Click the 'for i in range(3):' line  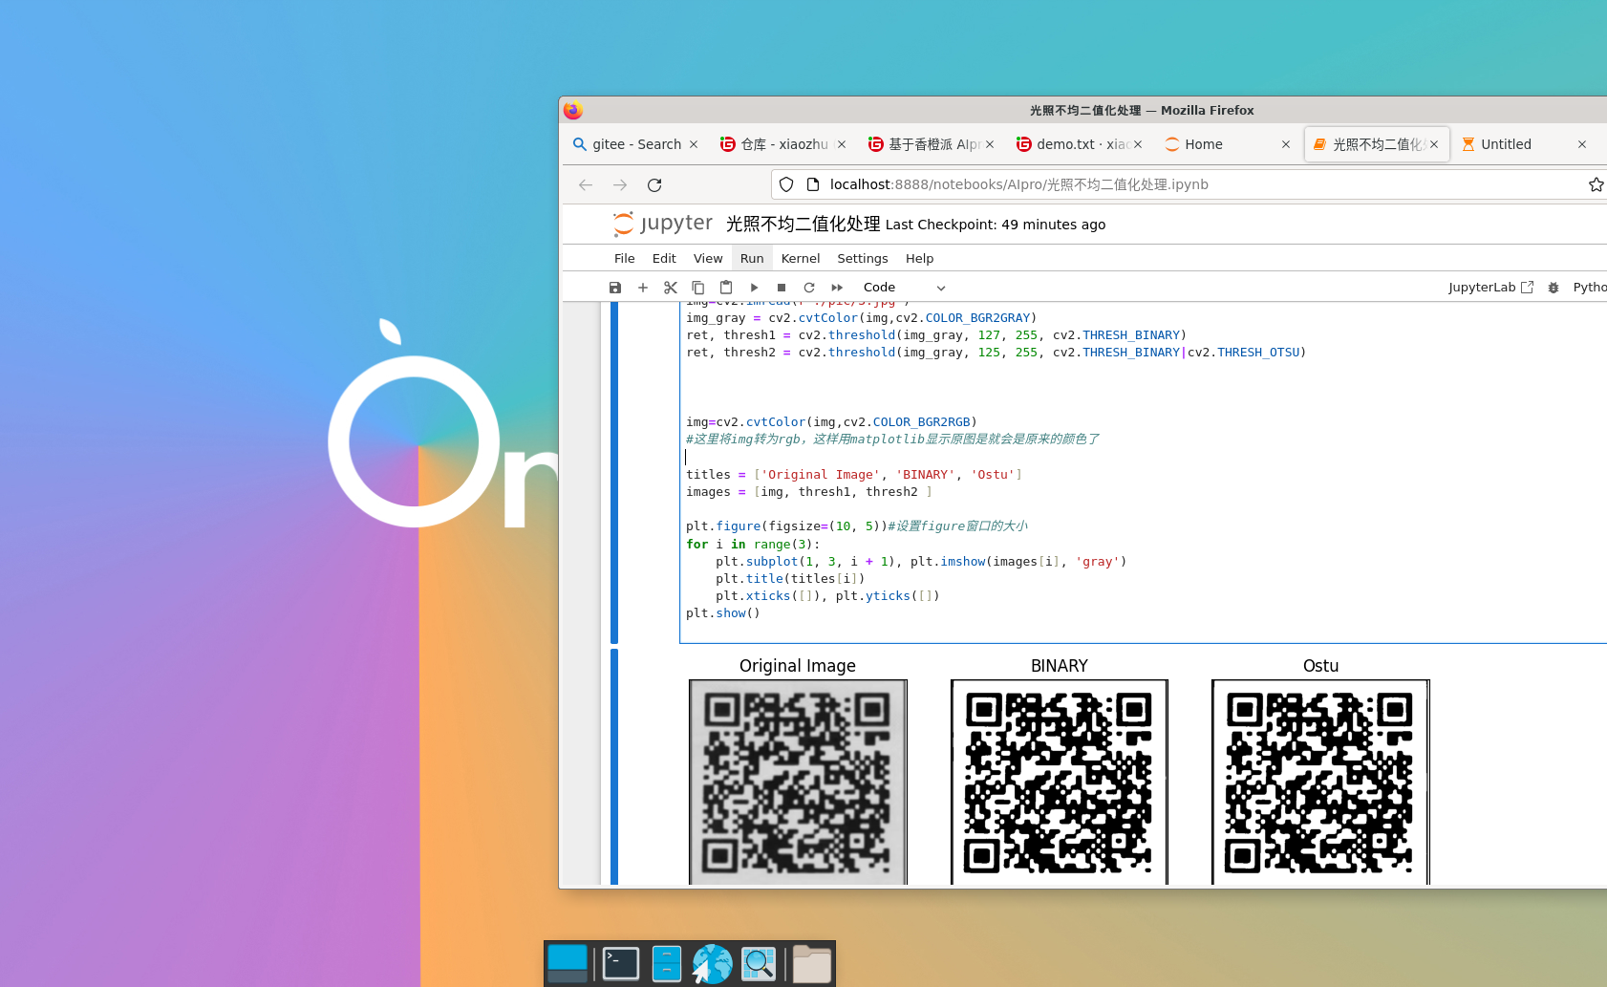pos(753,545)
